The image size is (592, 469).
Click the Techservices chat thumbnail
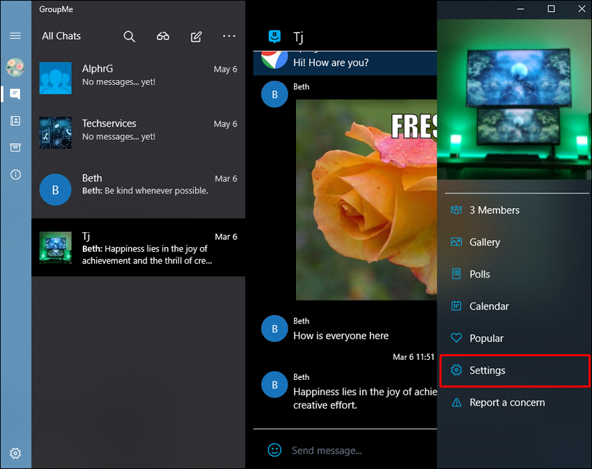(56, 133)
